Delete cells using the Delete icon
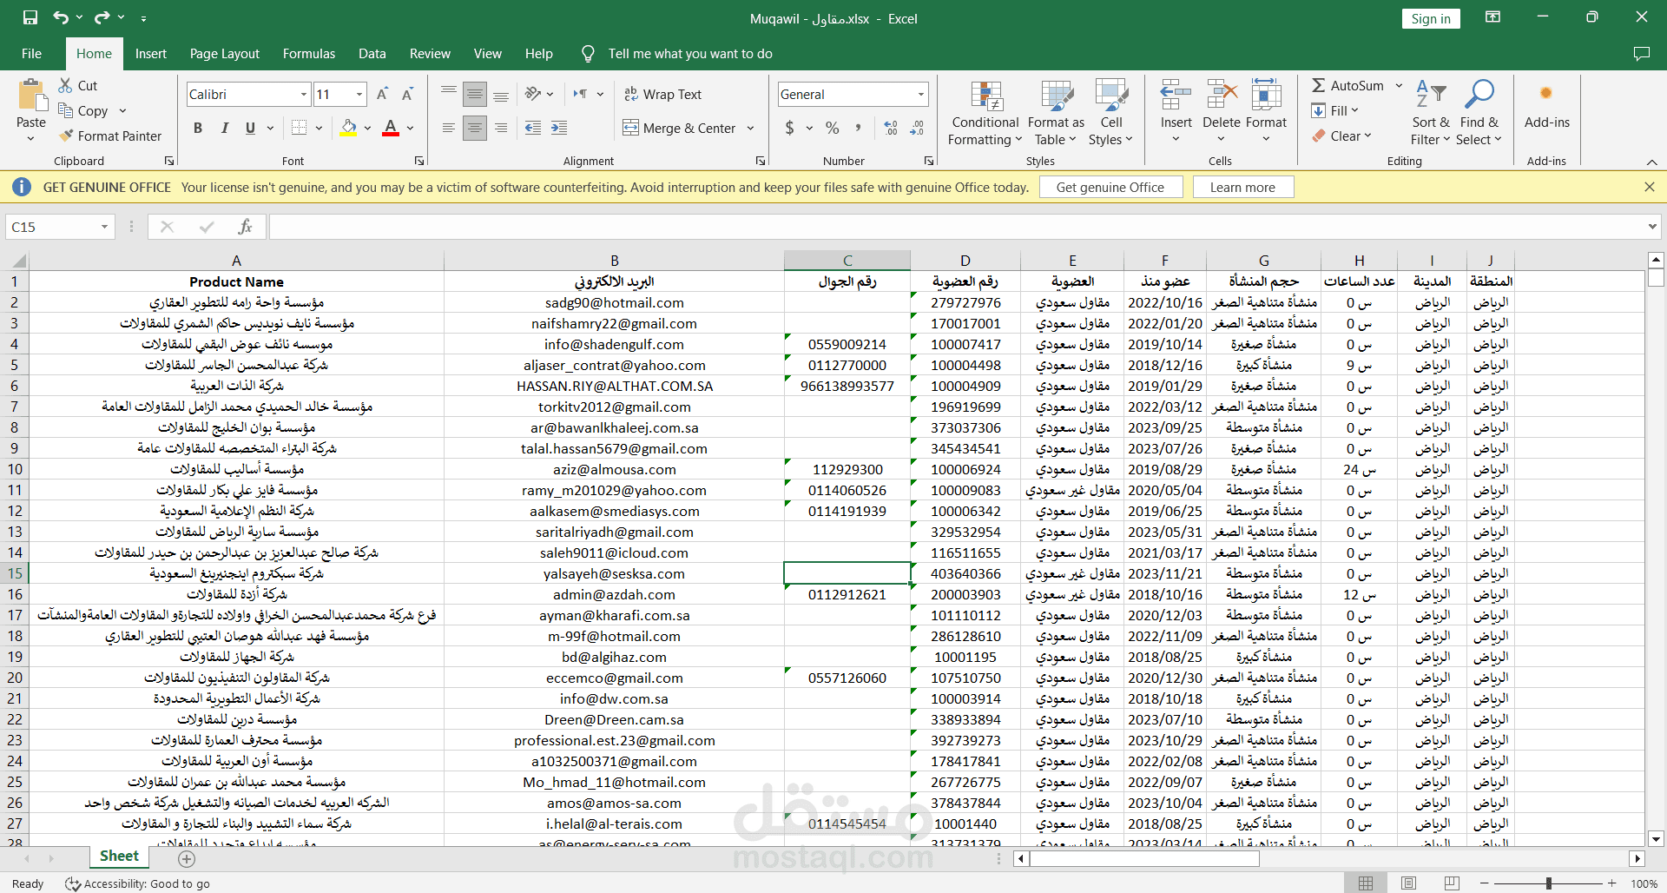The width and height of the screenshot is (1667, 893). click(x=1222, y=94)
